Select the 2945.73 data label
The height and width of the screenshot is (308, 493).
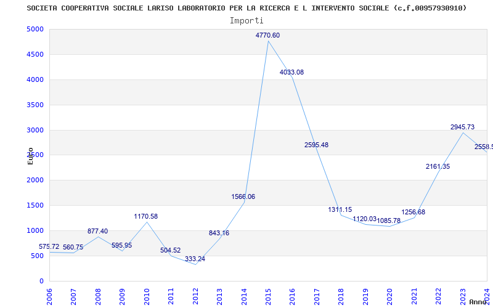click(462, 127)
